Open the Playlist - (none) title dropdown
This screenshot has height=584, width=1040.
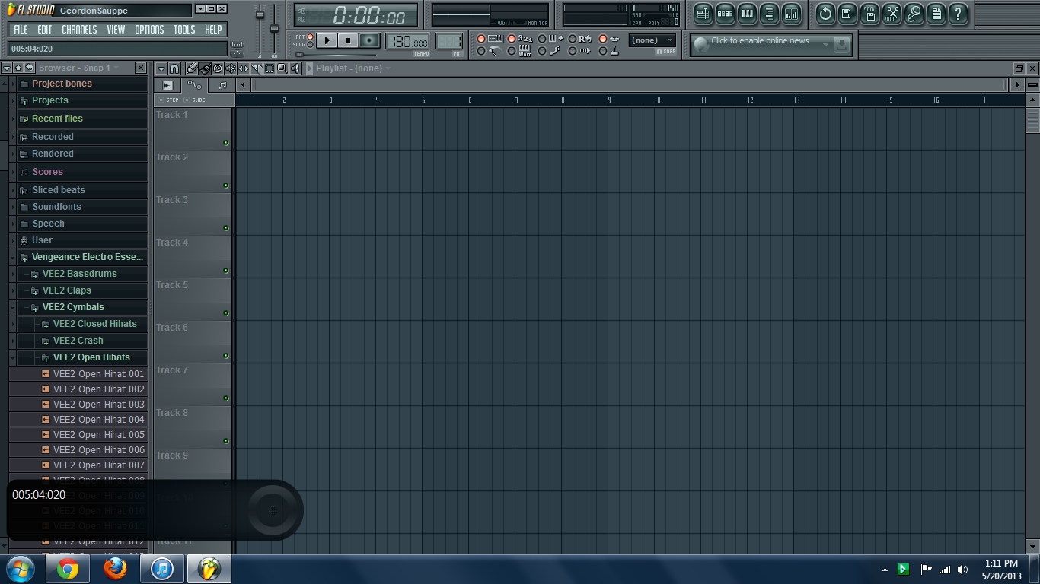tap(353, 68)
